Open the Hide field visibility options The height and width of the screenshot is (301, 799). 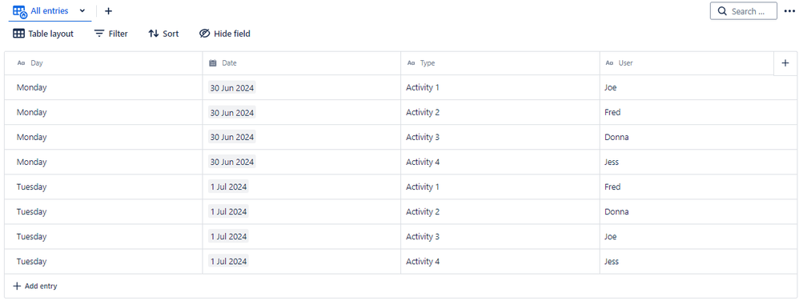[x=224, y=34]
